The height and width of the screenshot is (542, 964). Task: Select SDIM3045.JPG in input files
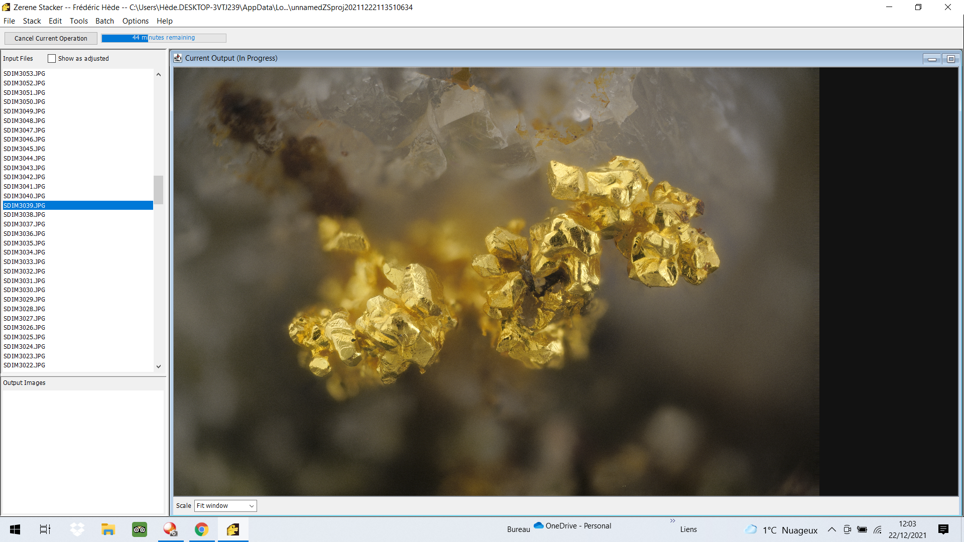click(25, 149)
